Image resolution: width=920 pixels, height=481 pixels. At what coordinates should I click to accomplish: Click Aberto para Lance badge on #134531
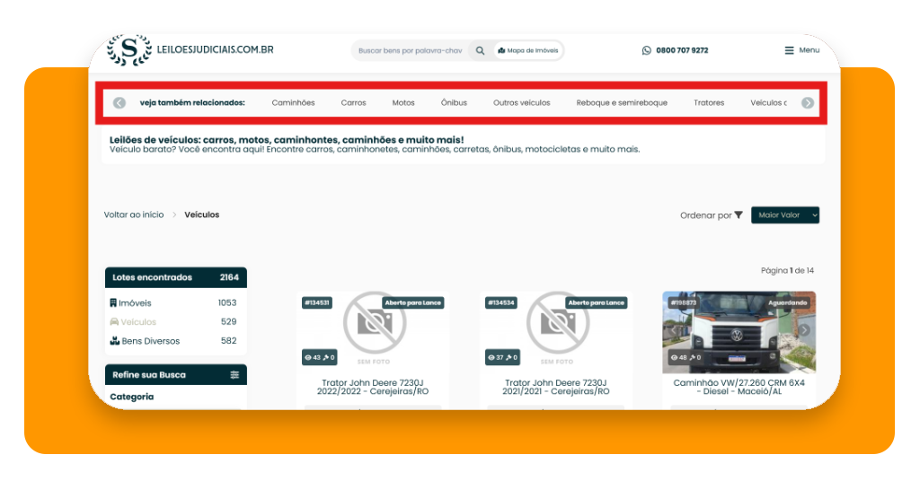[x=413, y=303]
